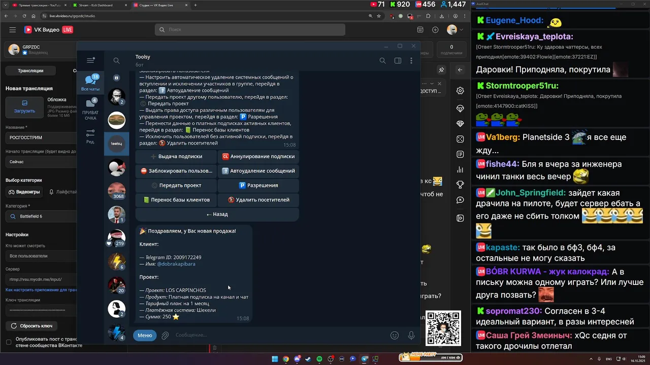The width and height of the screenshot is (650, 365).
Task: Open the Chrome extensions puzzle icon
Action: (x=429, y=16)
